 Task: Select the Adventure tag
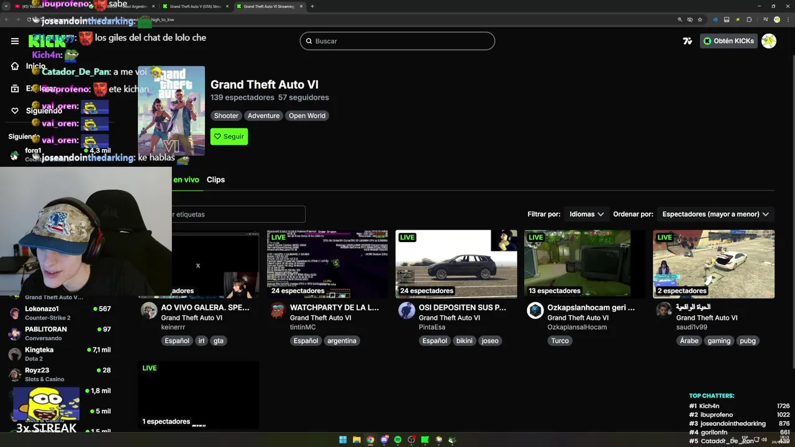click(263, 115)
